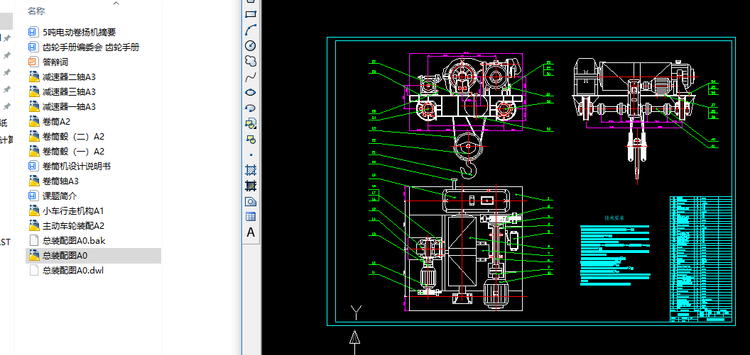Select drawing file 卷筒A2

pos(49,122)
